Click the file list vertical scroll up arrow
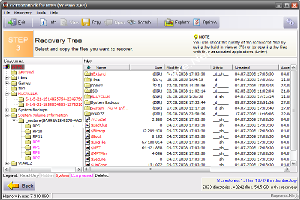300x200 pixels. [x=293, y=67]
